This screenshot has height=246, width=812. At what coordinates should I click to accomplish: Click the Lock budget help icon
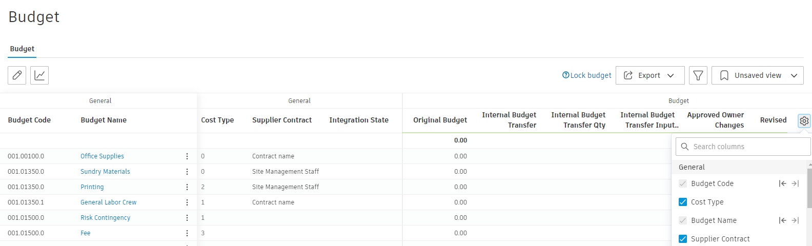coord(566,75)
